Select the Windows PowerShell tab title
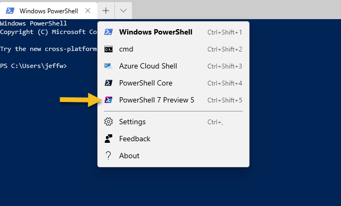This screenshot has height=206, width=341. tap(49, 11)
